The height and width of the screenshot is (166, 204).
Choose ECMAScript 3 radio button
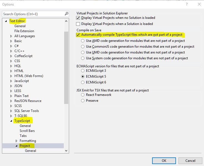pyautogui.click(x=83, y=71)
